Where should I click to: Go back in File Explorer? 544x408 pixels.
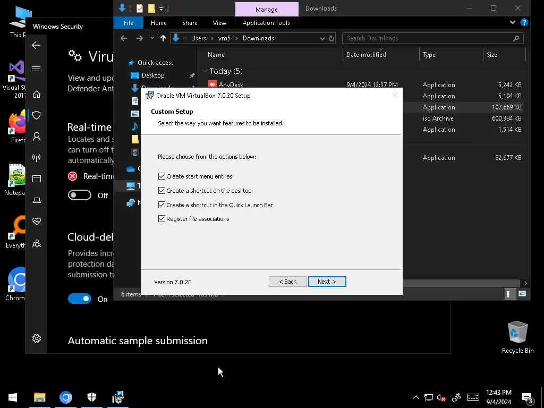[124, 38]
